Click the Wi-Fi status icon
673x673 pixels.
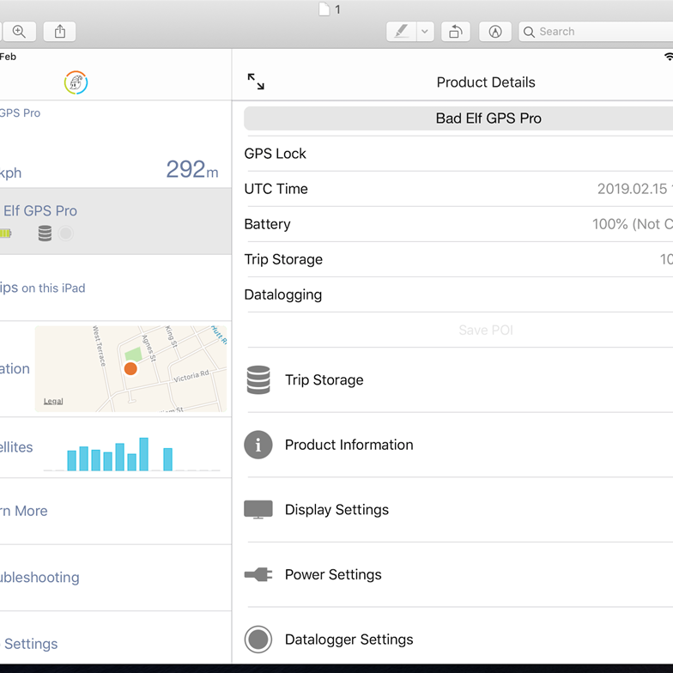pyautogui.click(x=669, y=57)
